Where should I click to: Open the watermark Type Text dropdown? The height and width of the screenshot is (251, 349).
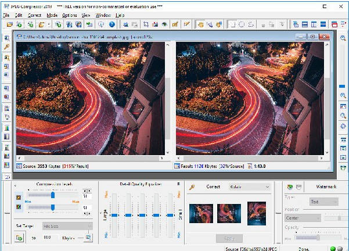coord(324,202)
